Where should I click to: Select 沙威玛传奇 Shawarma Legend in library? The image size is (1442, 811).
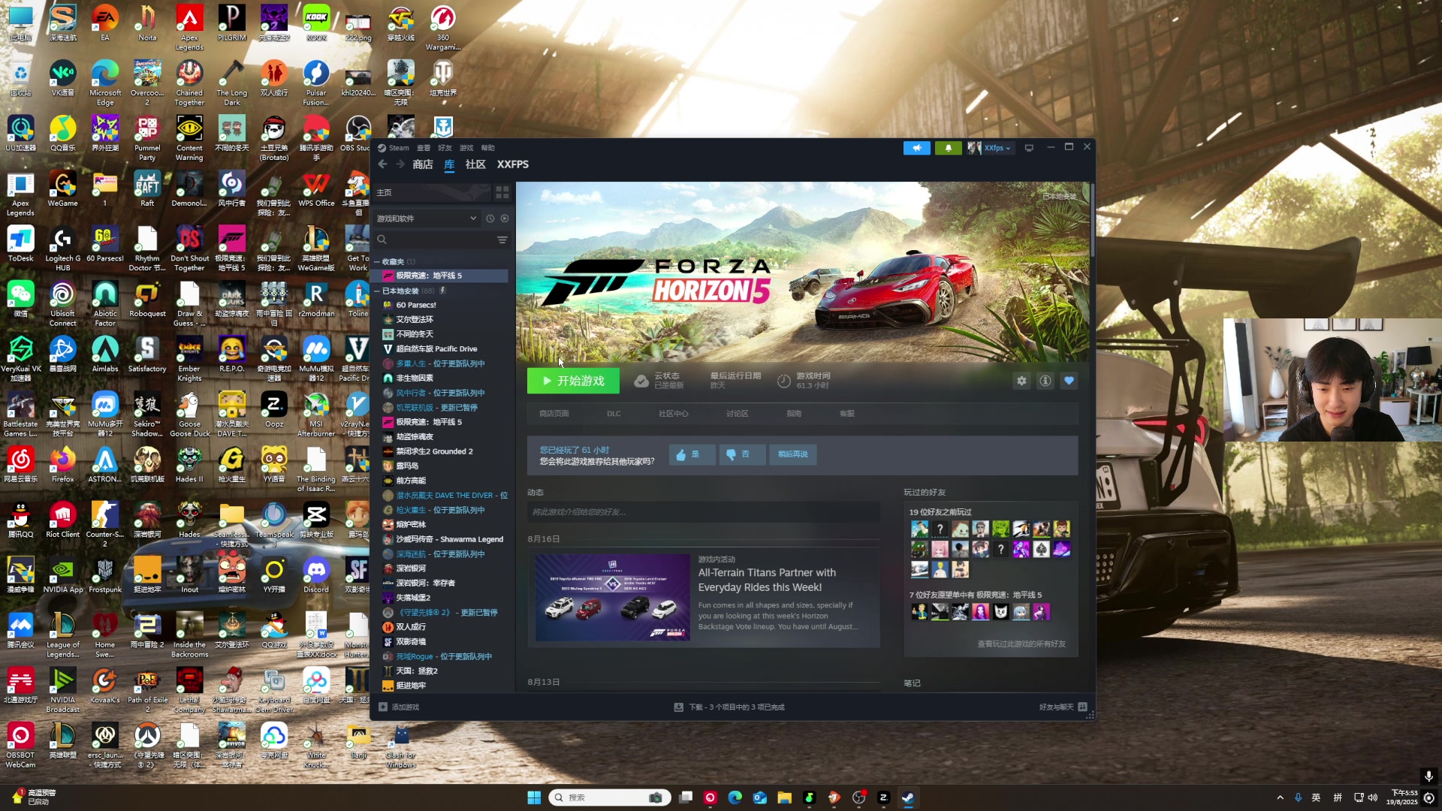pos(449,539)
